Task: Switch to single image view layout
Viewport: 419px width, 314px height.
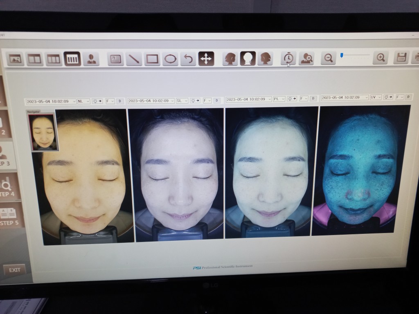Action: click(15, 59)
